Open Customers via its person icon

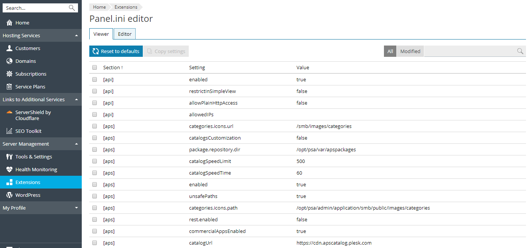[9, 49]
